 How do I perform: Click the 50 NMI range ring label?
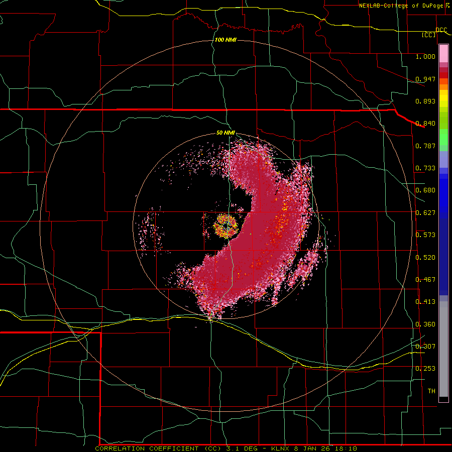(x=225, y=133)
